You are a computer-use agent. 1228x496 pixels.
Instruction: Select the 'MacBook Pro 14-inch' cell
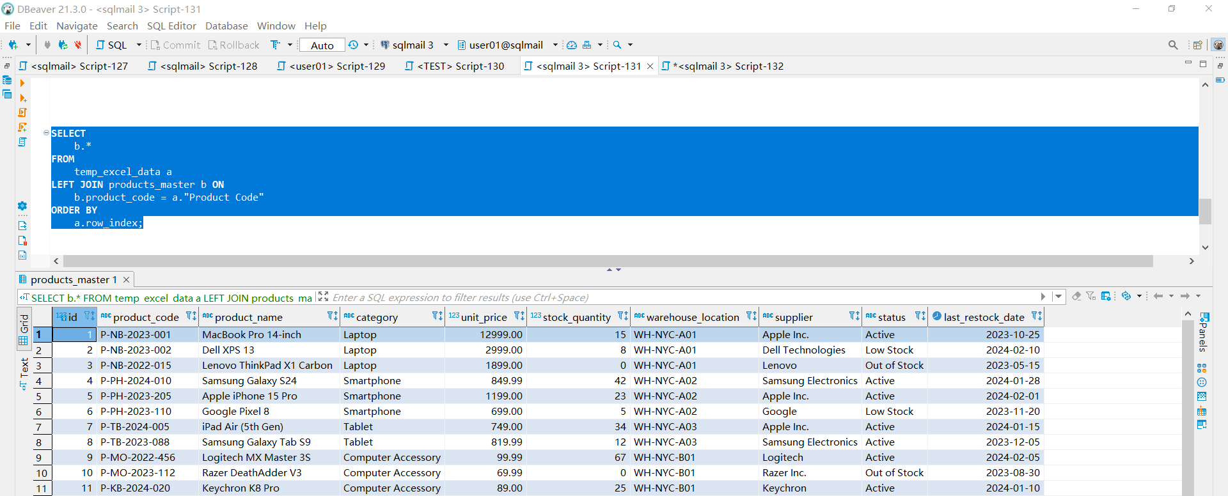[269, 334]
